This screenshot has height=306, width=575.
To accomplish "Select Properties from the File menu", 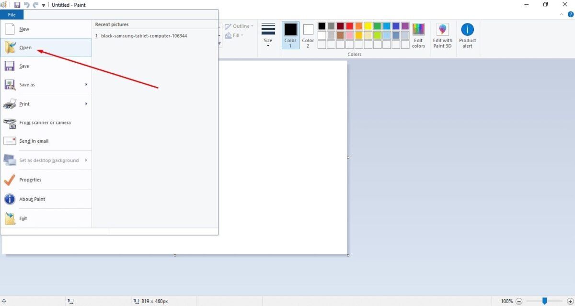I will 30,180.
